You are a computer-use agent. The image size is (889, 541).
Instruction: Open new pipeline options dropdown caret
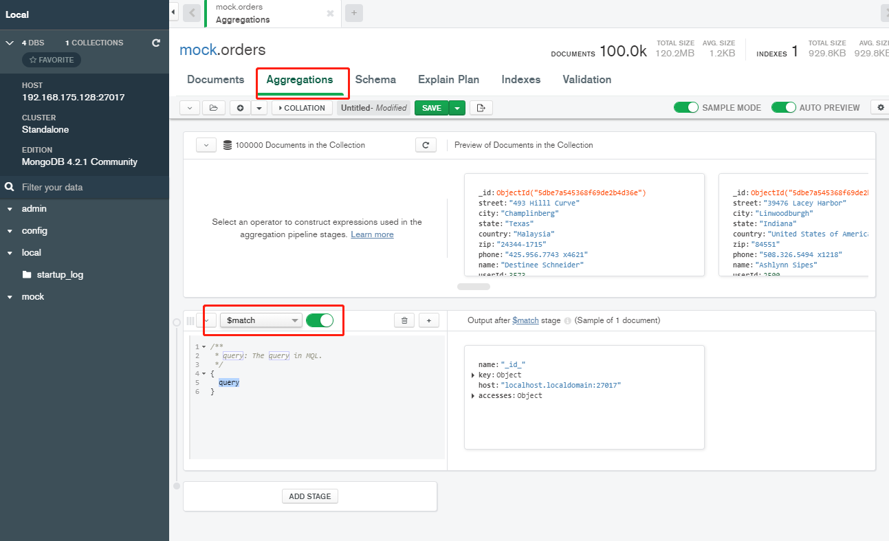(x=259, y=108)
